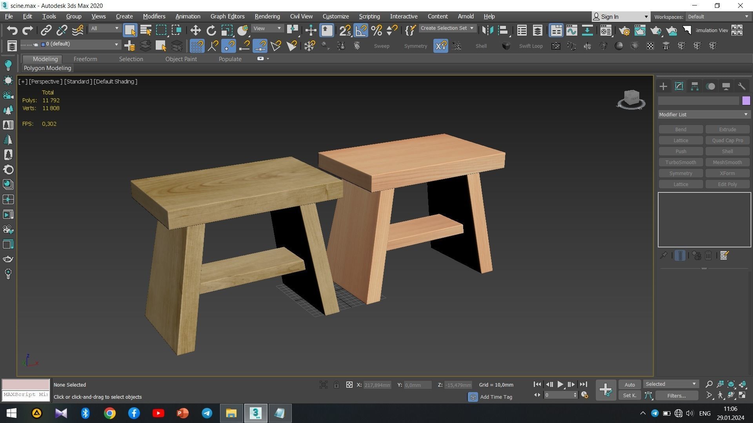Open the Rendering menu

pos(267,16)
